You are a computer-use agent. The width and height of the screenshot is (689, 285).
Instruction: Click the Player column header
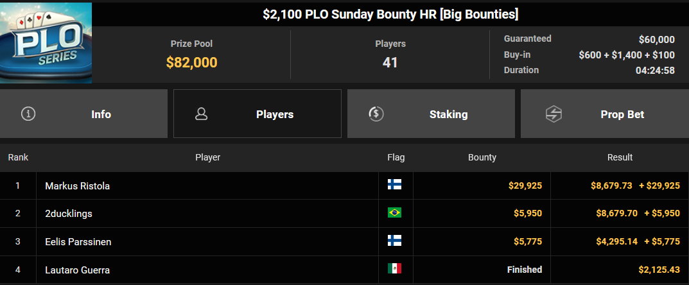click(208, 157)
